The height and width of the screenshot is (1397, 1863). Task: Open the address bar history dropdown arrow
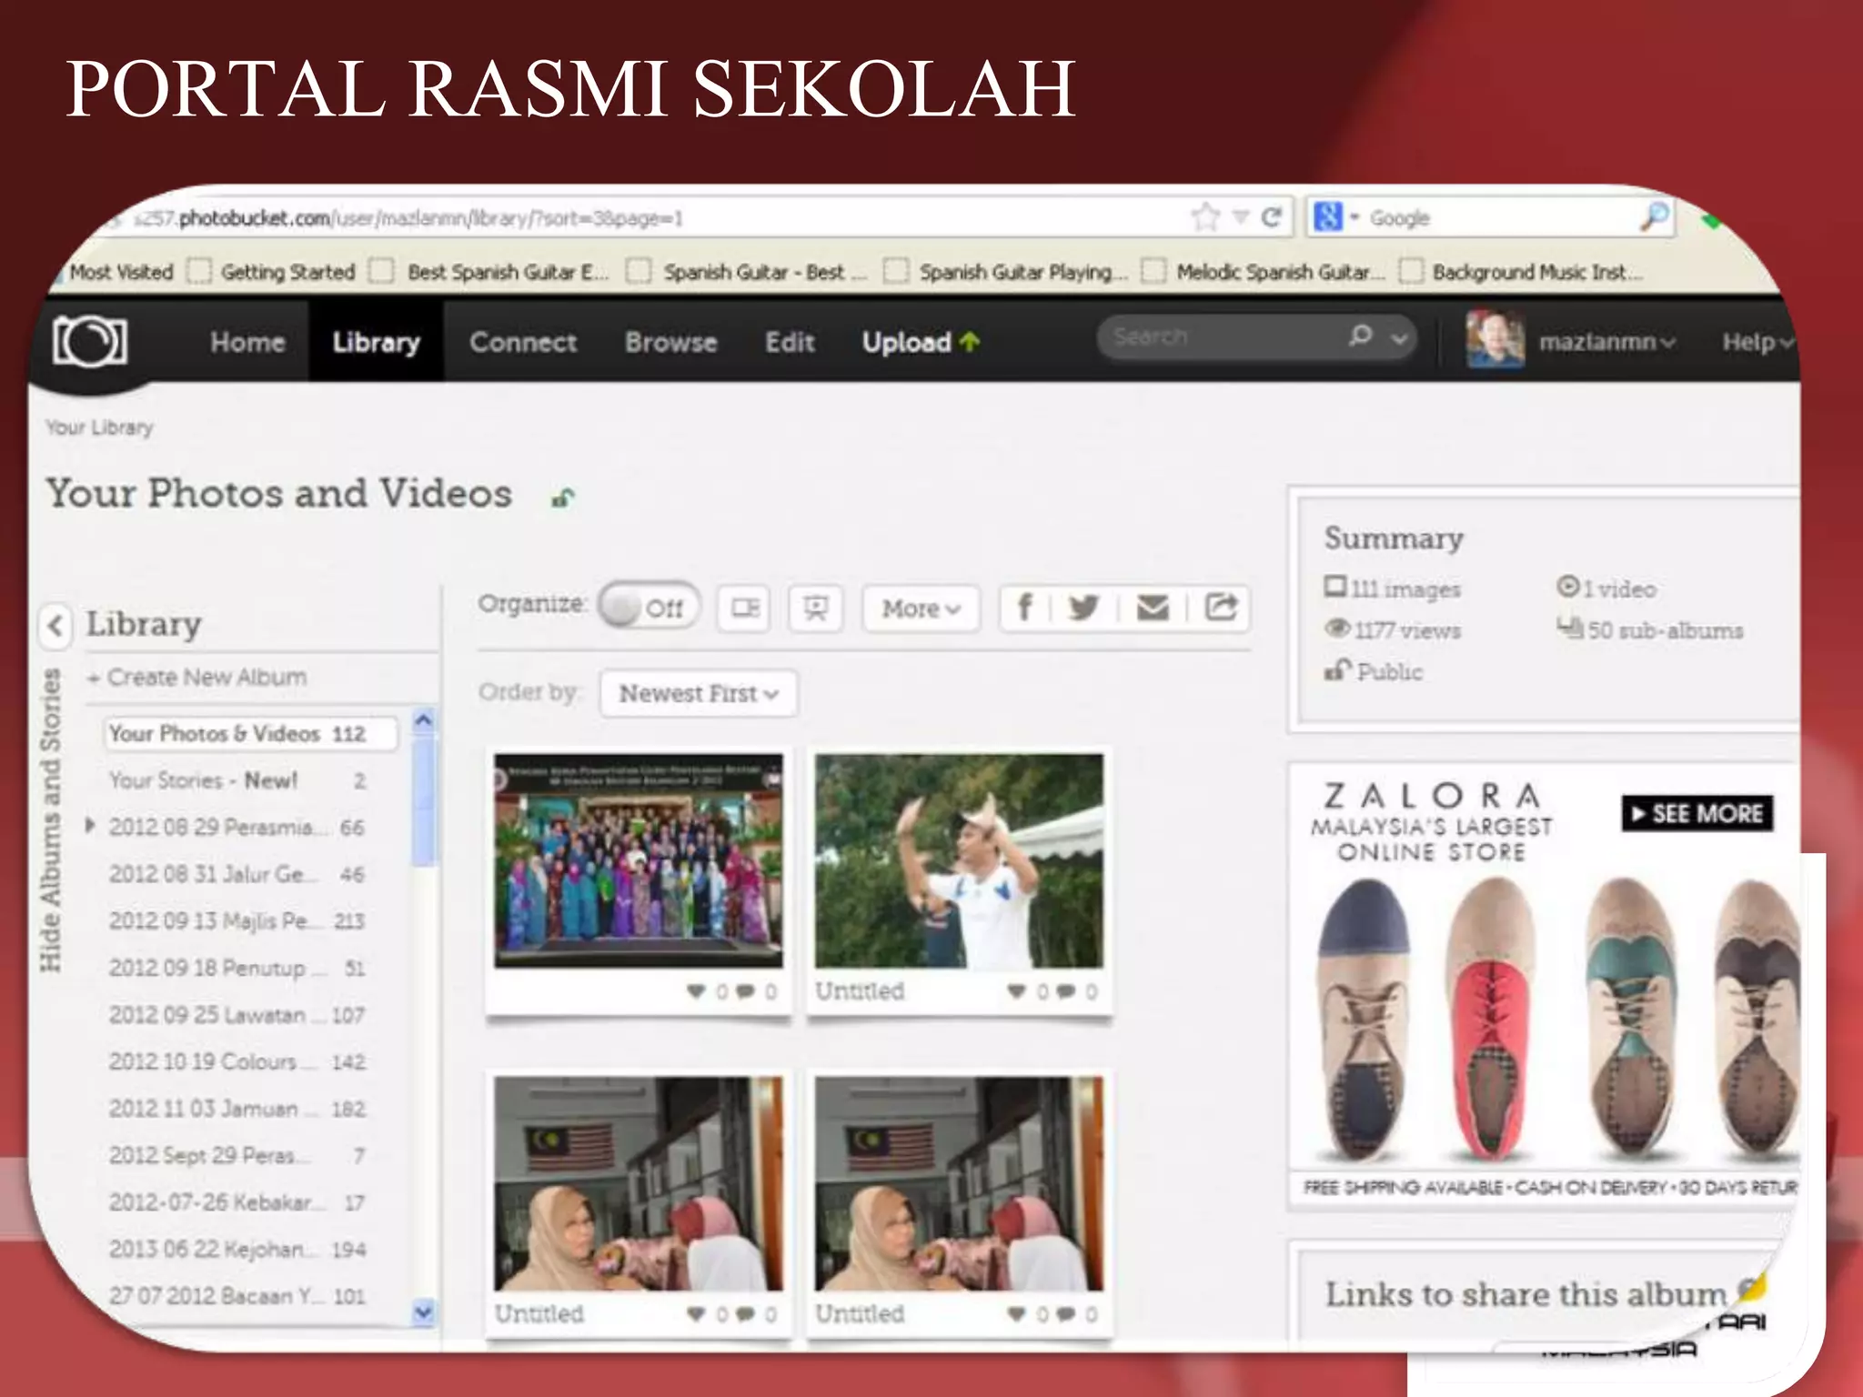coord(1241,217)
